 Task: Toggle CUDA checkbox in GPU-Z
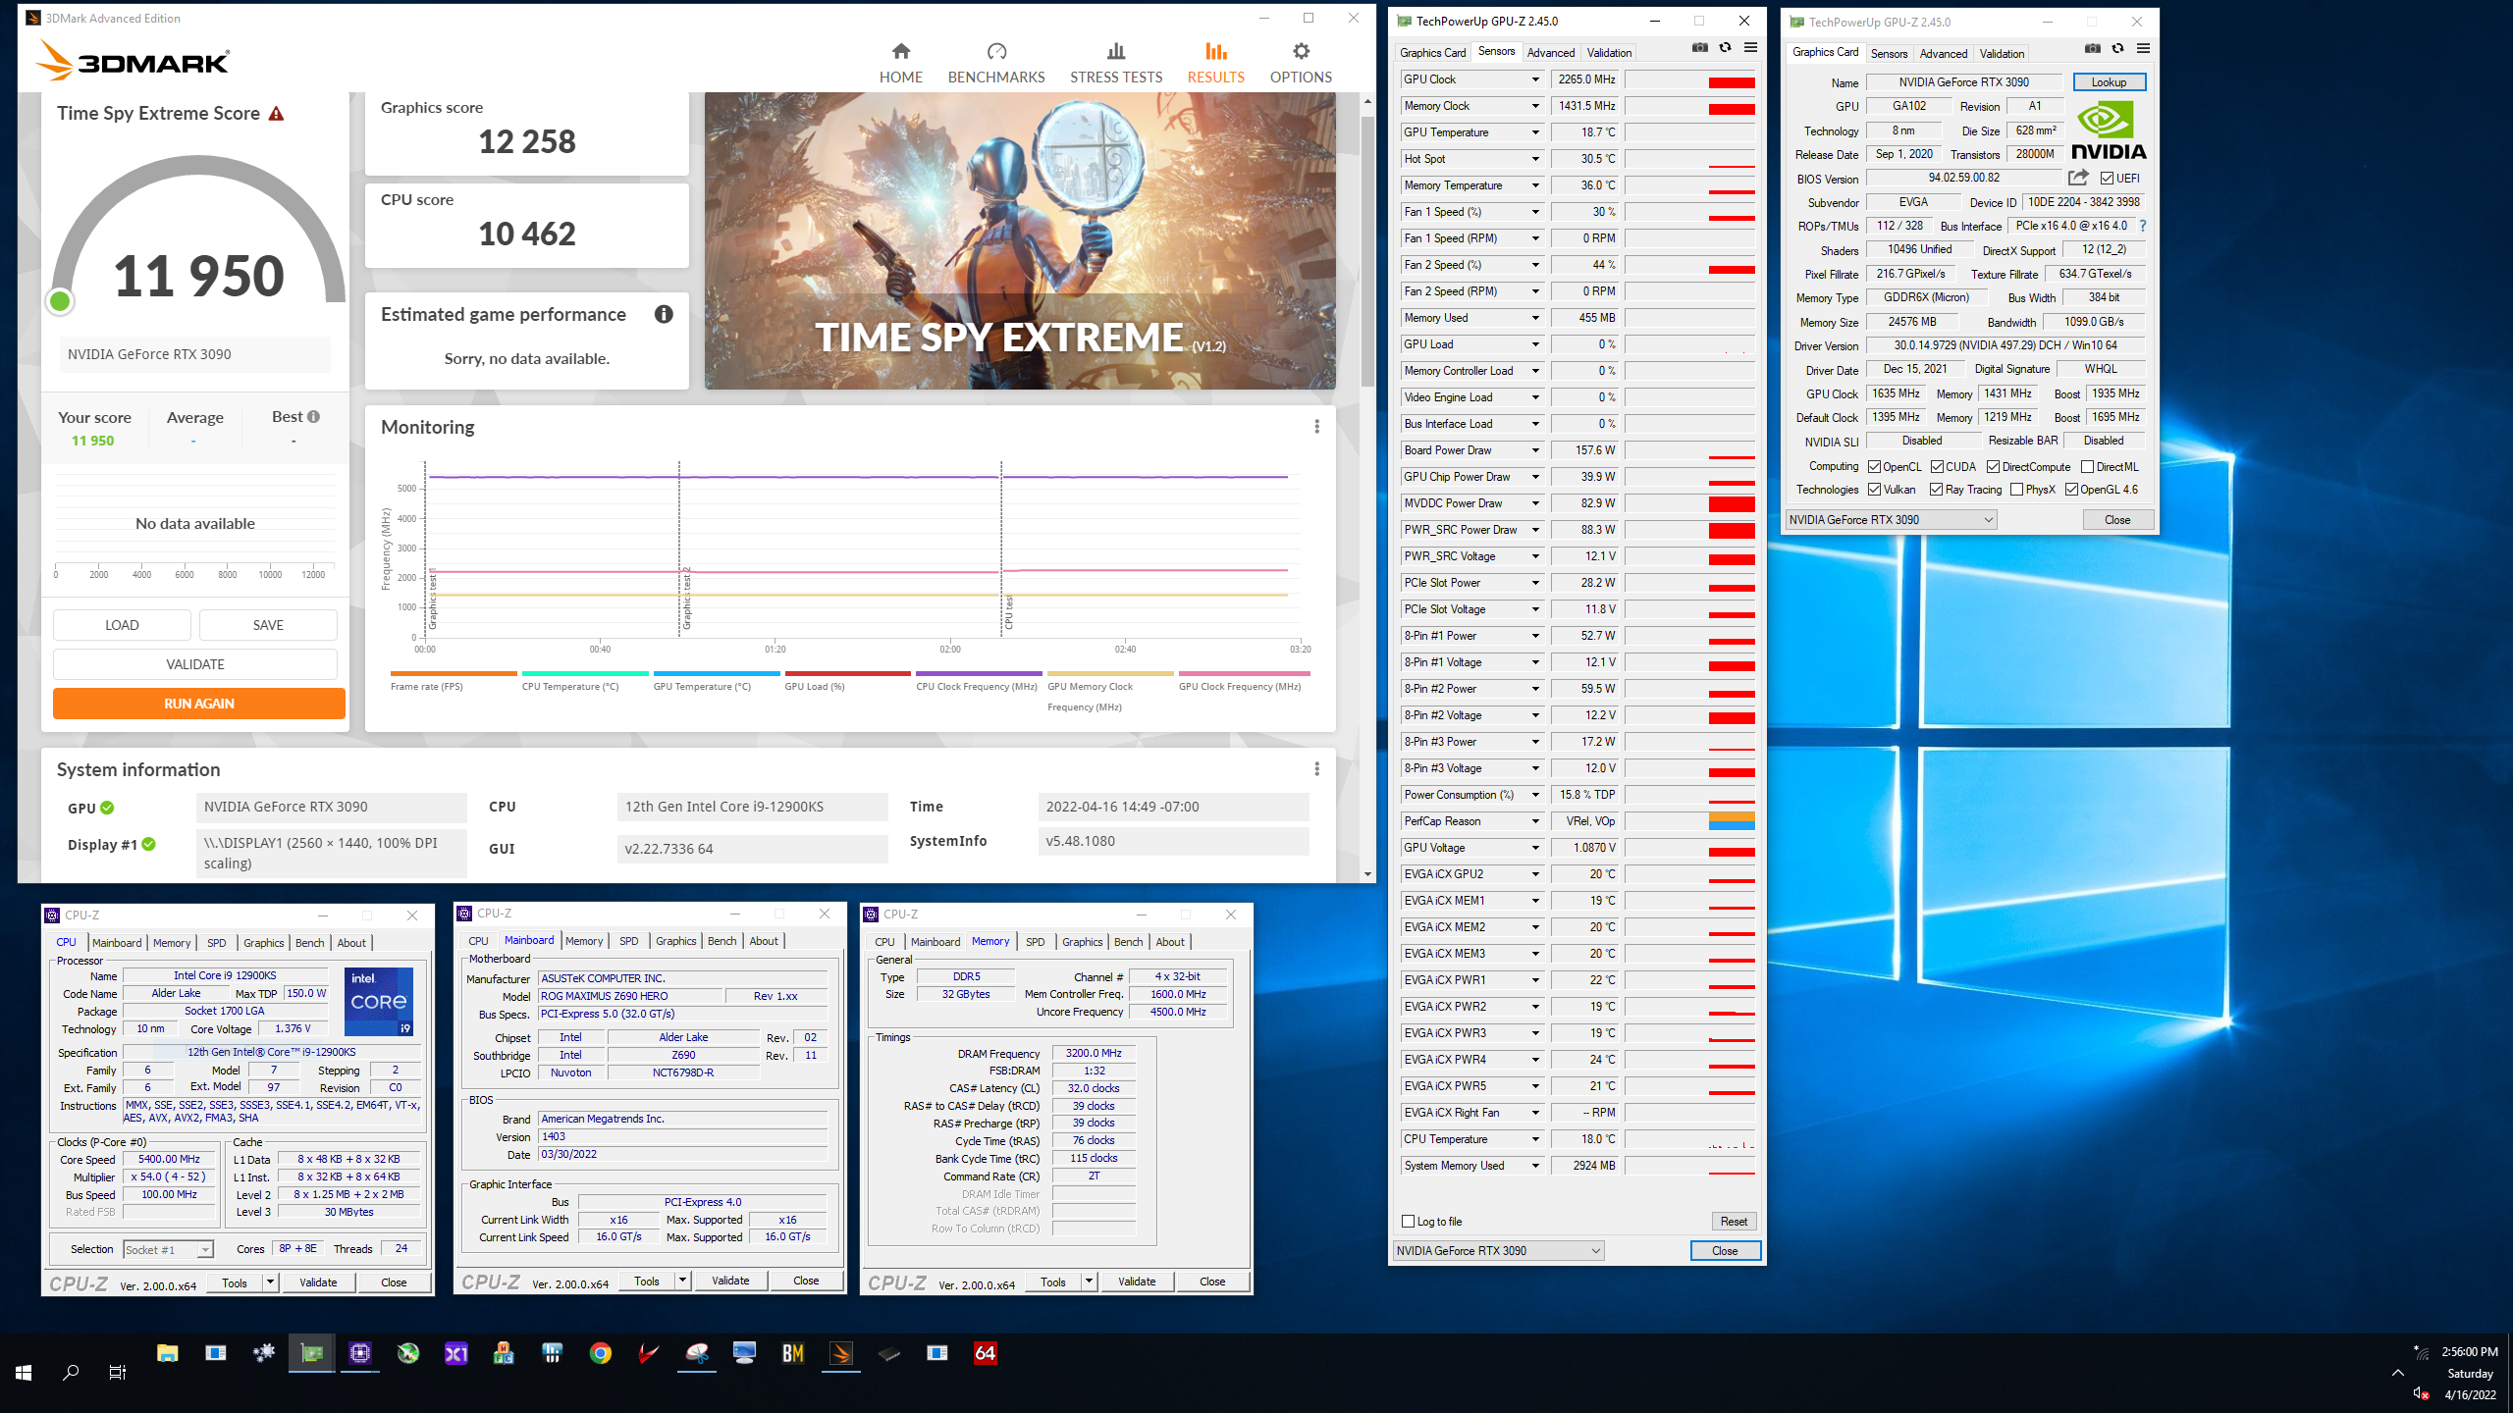pos(1937,467)
